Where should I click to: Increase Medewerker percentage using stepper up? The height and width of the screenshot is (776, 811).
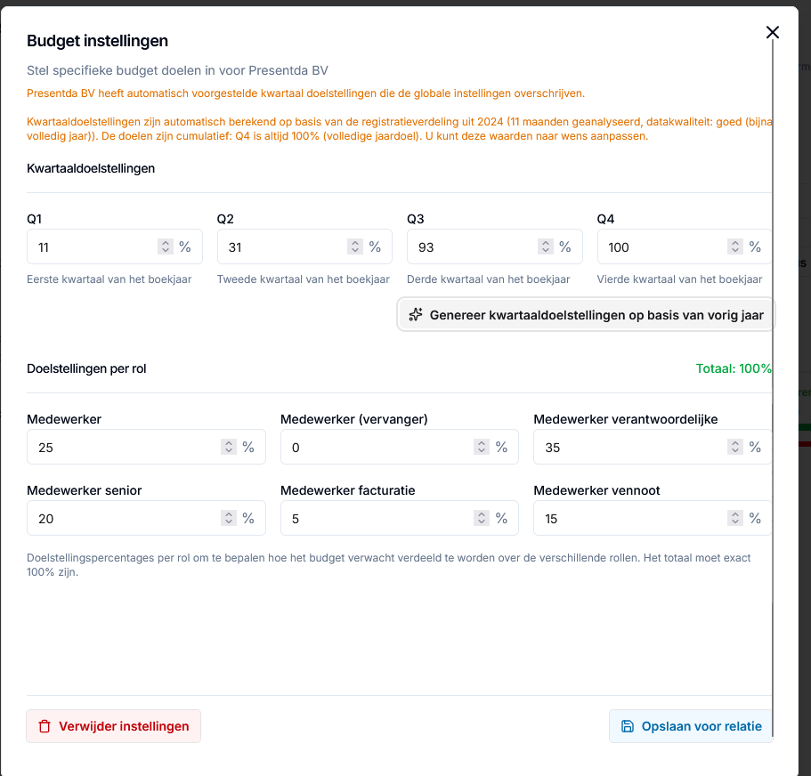click(228, 443)
